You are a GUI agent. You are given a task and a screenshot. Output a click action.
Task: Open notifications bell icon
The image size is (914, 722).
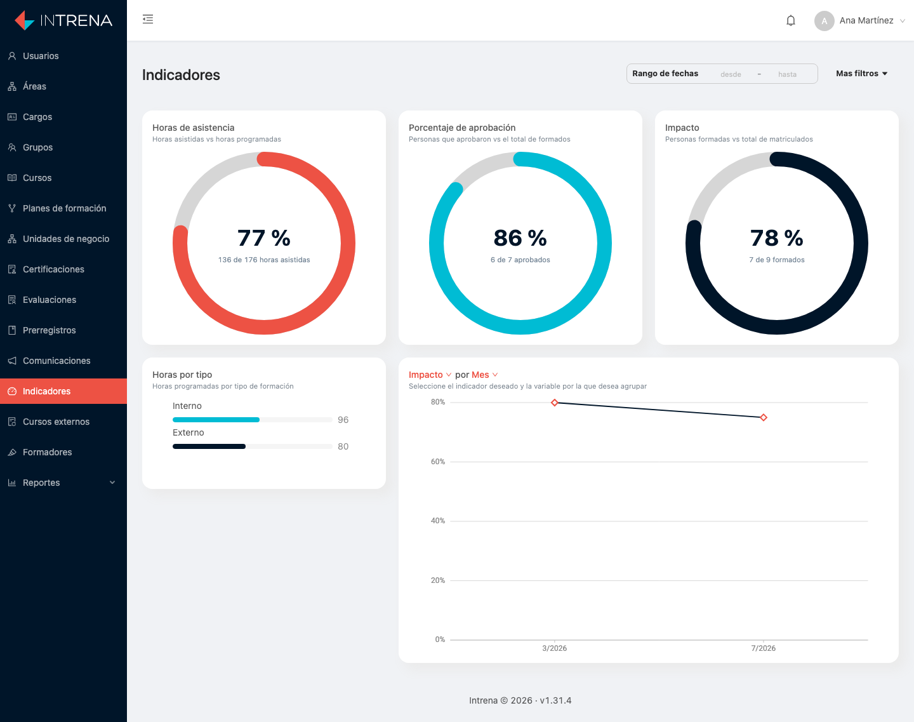tap(791, 20)
